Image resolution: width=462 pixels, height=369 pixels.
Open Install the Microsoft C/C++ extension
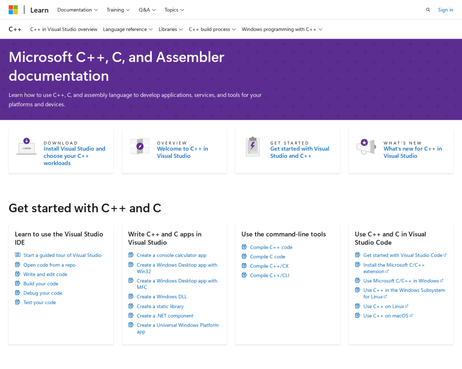coord(394,268)
